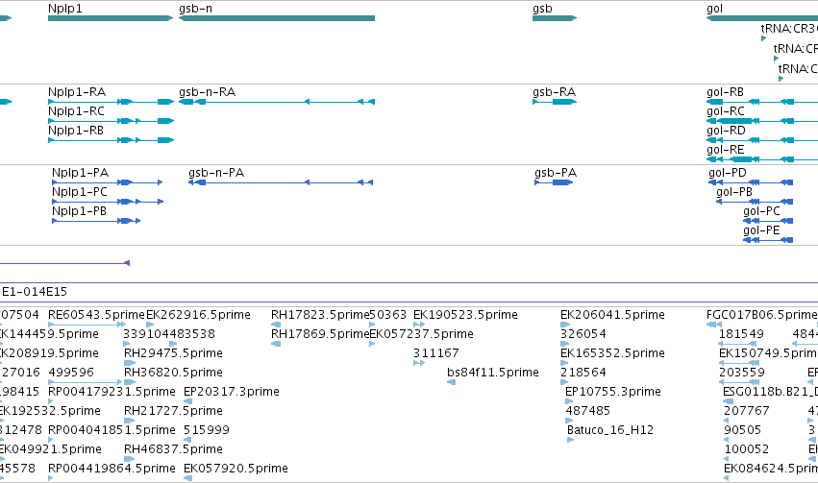Click the EP20317.3prime EST label
Screen dimensions: 818x483
[232, 392]
